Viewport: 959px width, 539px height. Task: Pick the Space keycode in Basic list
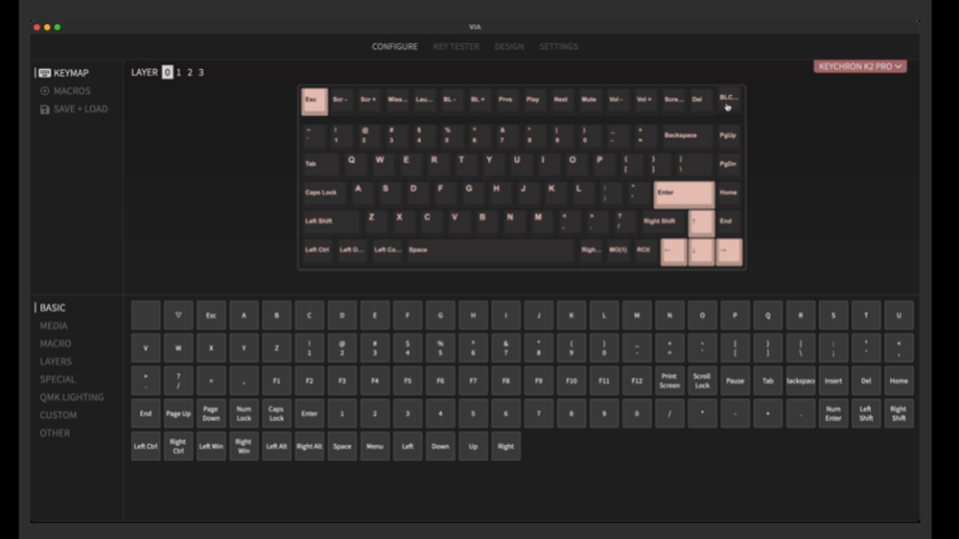tap(342, 447)
